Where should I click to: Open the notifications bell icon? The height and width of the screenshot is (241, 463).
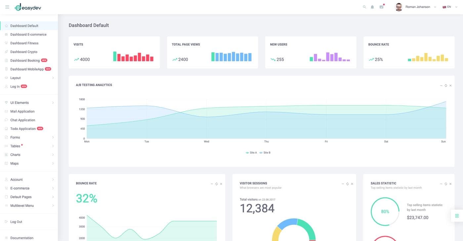pyautogui.click(x=372, y=7)
